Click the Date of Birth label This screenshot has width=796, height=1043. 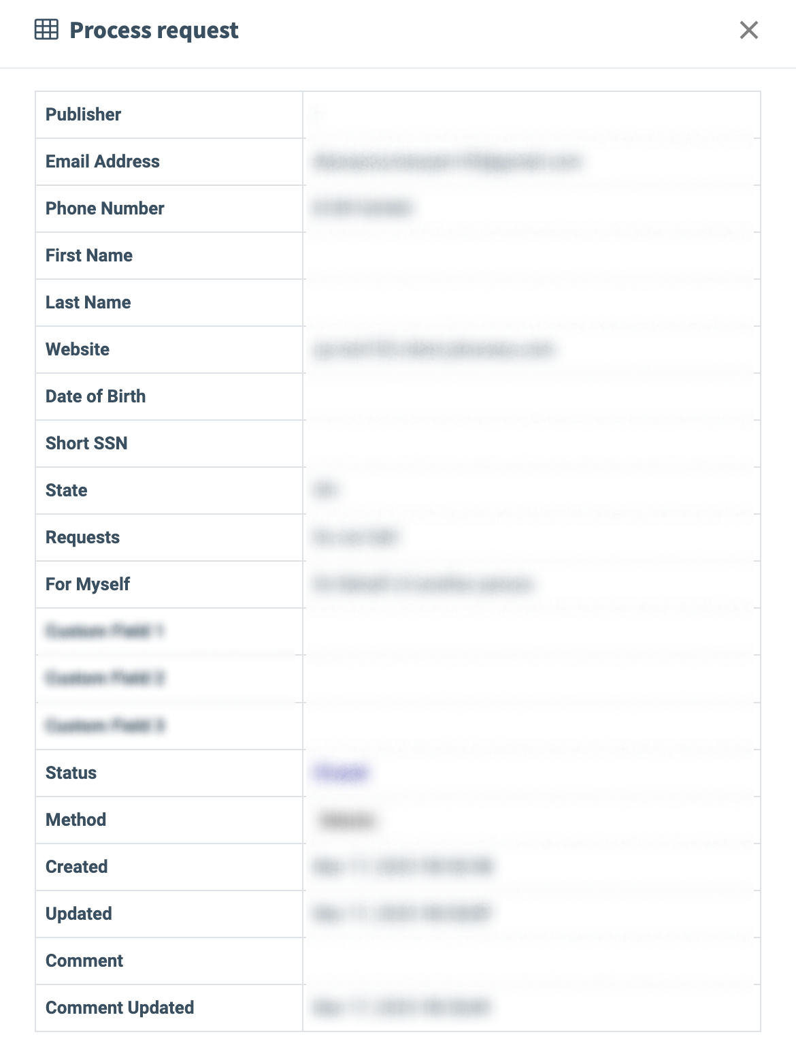[x=95, y=396]
